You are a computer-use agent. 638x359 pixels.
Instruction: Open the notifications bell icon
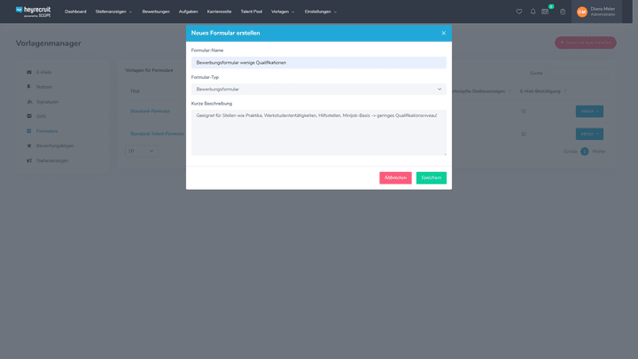(533, 12)
